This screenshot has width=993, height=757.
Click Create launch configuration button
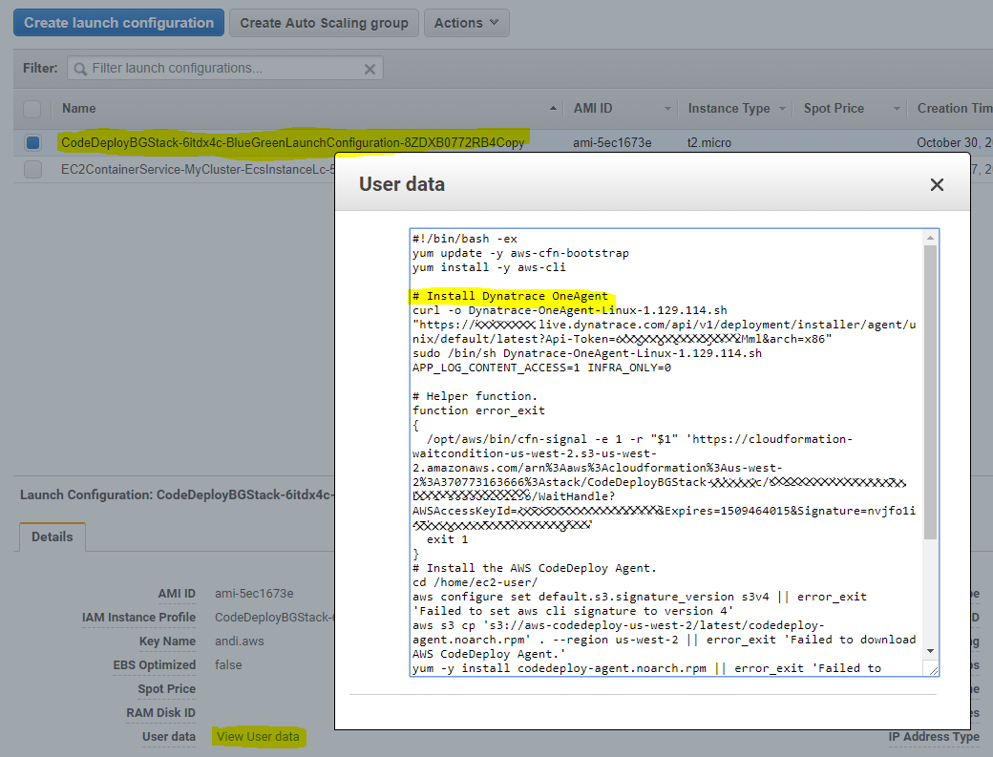tap(118, 23)
